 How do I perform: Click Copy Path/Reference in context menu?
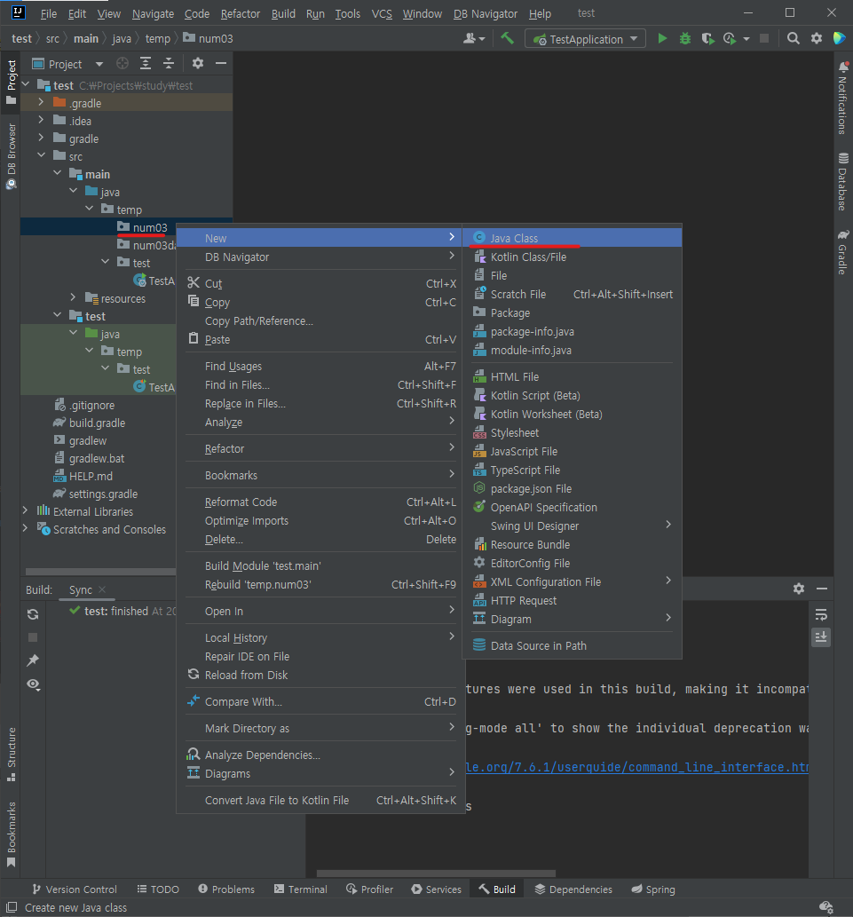tap(320, 321)
